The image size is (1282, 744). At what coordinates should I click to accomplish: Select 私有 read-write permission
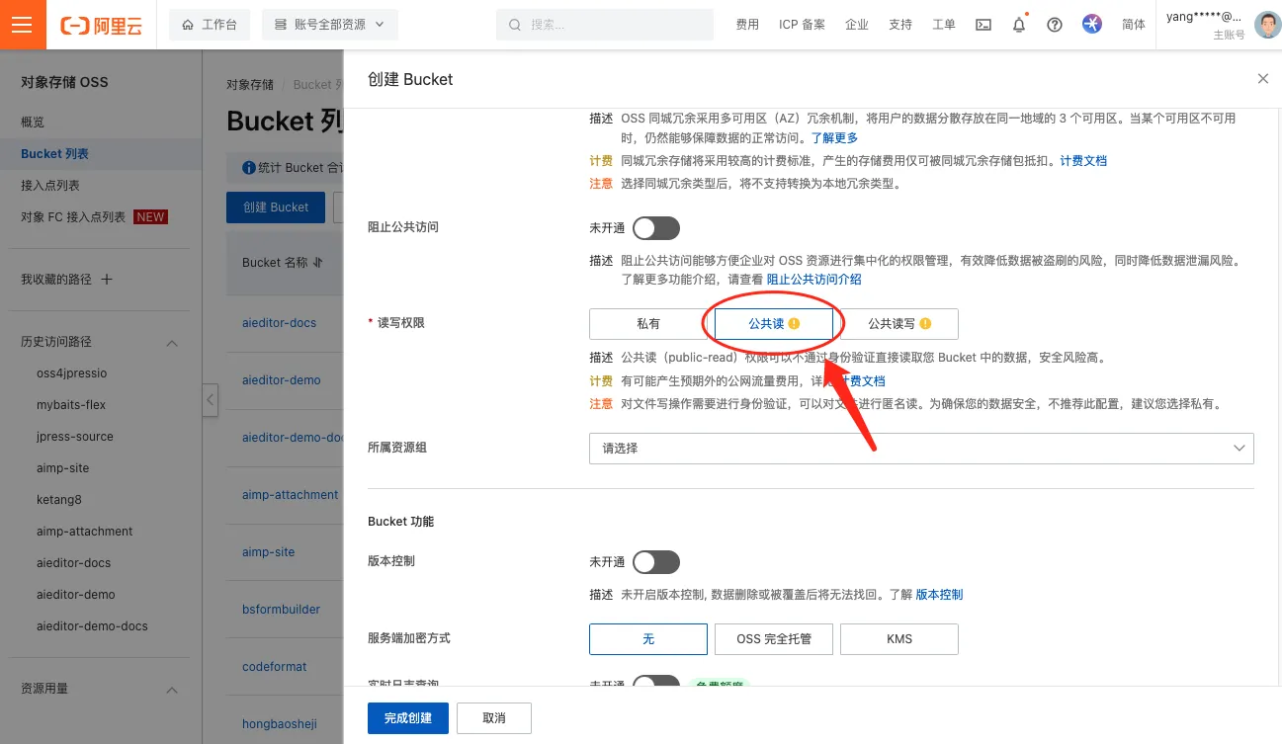pos(648,324)
